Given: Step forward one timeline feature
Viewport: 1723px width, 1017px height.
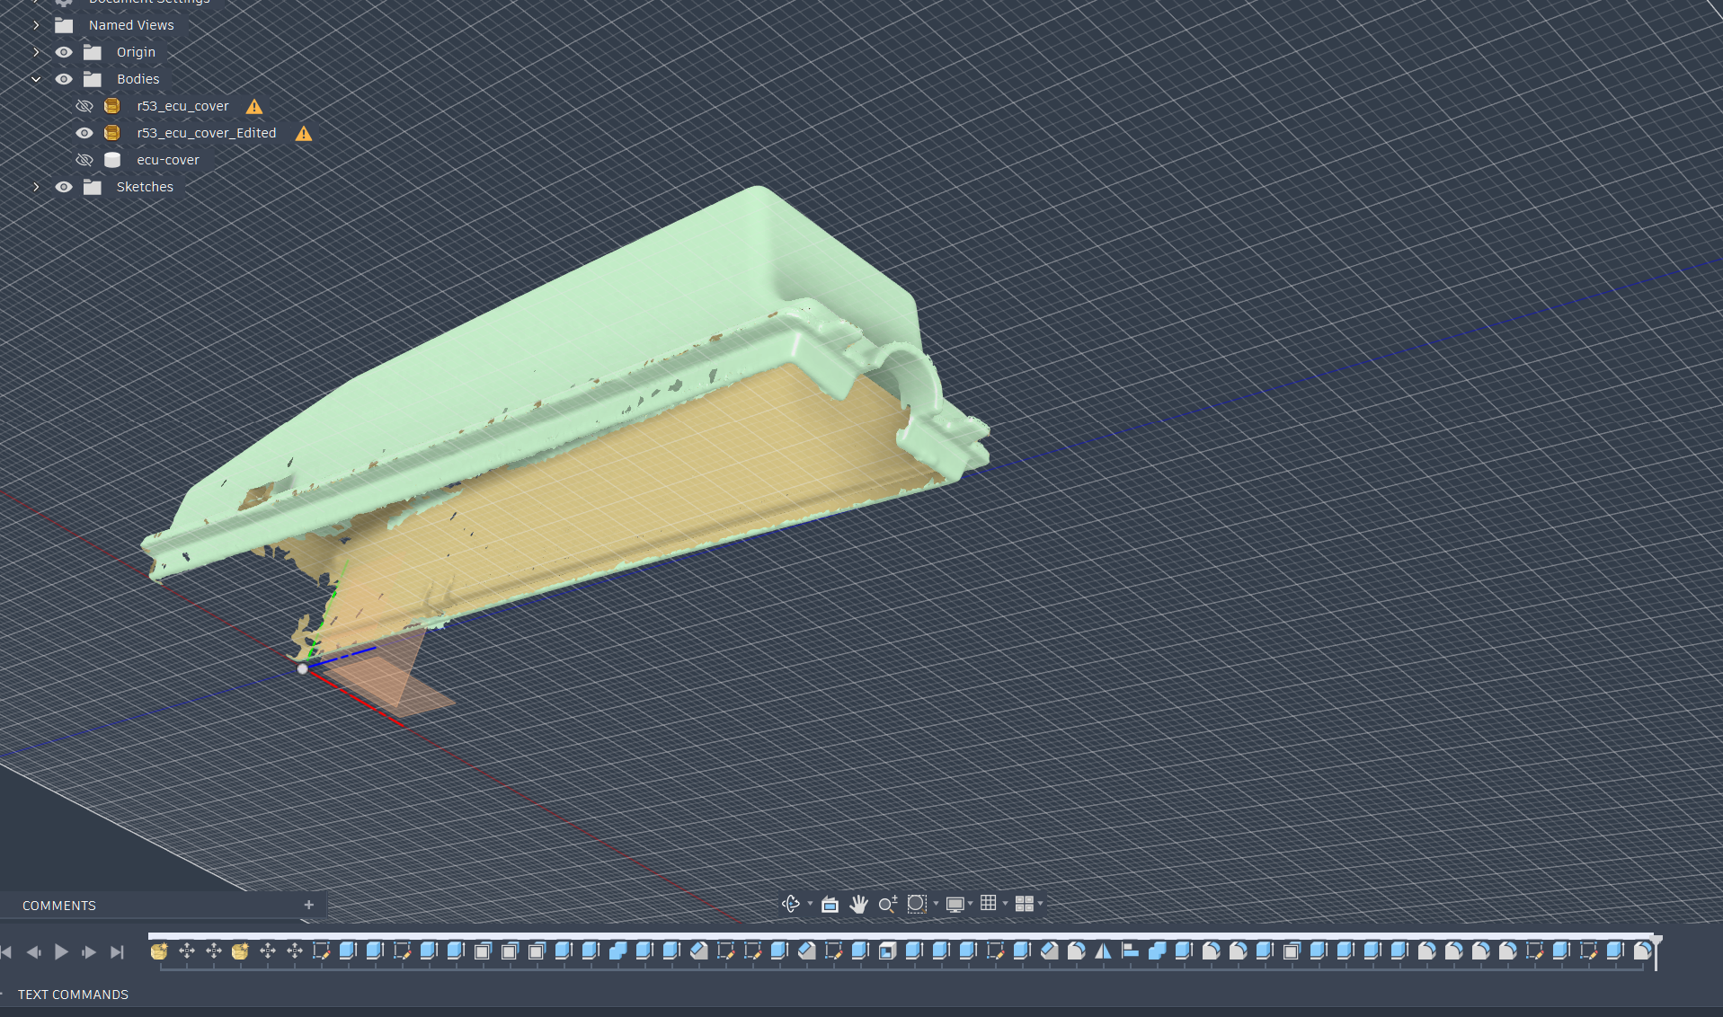Looking at the screenshot, I should point(89,951).
